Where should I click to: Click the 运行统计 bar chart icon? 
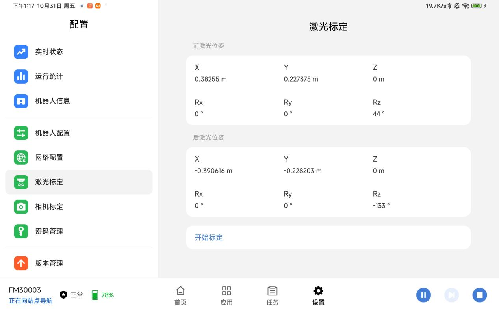(x=21, y=76)
